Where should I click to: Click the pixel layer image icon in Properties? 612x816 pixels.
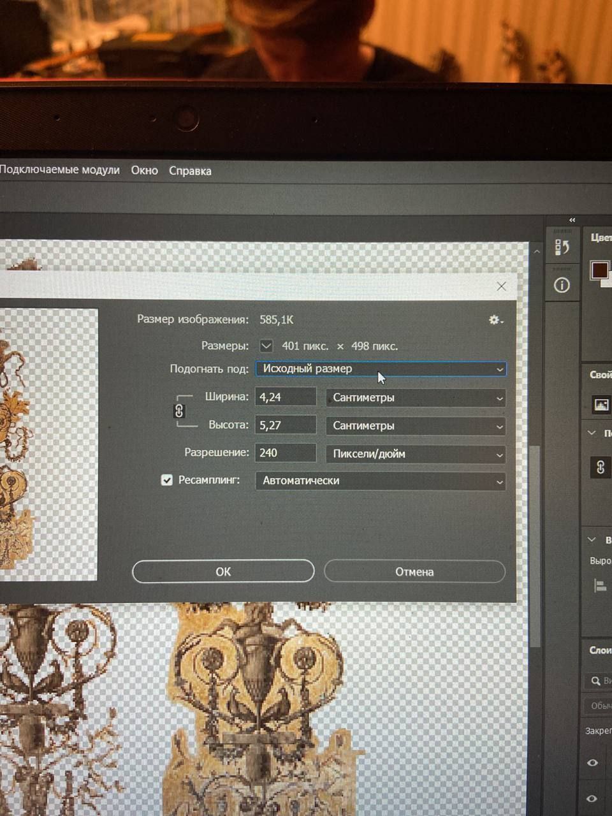click(601, 404)
